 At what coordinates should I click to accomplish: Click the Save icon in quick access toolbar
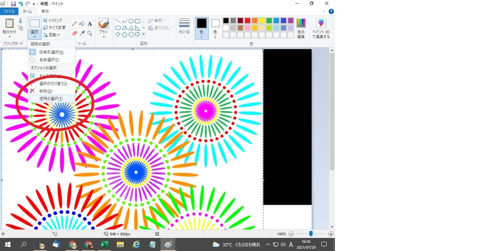13,4
